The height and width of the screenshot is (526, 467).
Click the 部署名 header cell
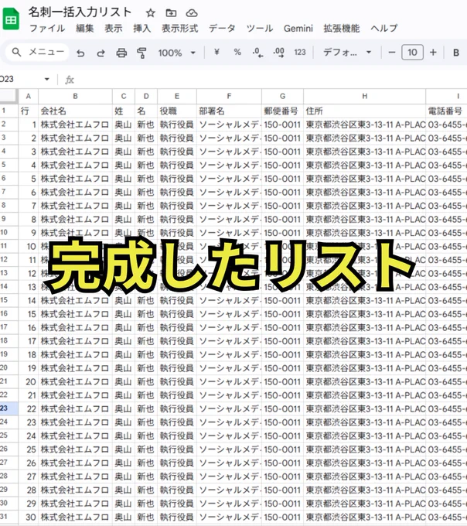coord(230,111)
